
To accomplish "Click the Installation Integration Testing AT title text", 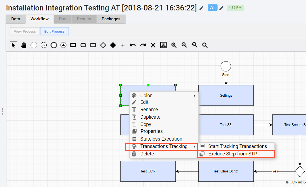I will (x=101, y=8).
